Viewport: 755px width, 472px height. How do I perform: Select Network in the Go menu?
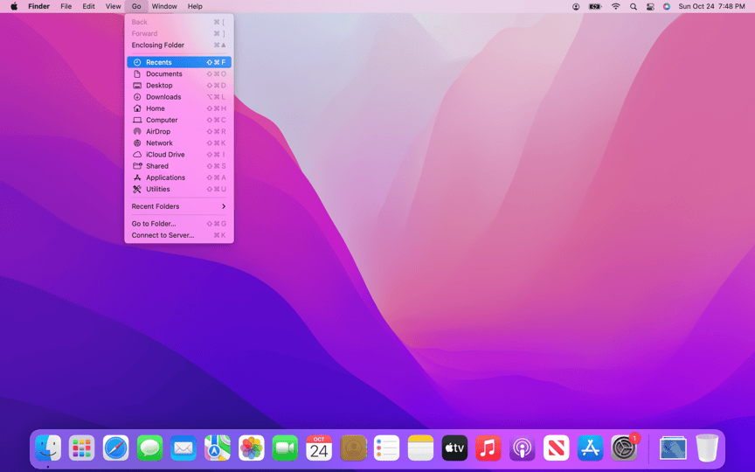(x=179, y=143)
